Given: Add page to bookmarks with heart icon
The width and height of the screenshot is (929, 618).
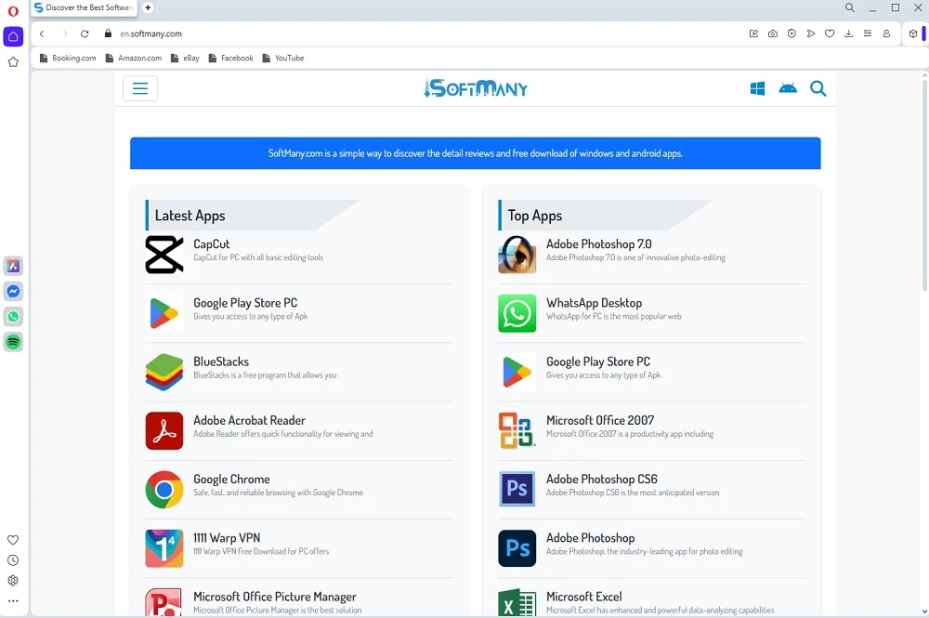Looking at the screenshot, I should pos(830,33).
